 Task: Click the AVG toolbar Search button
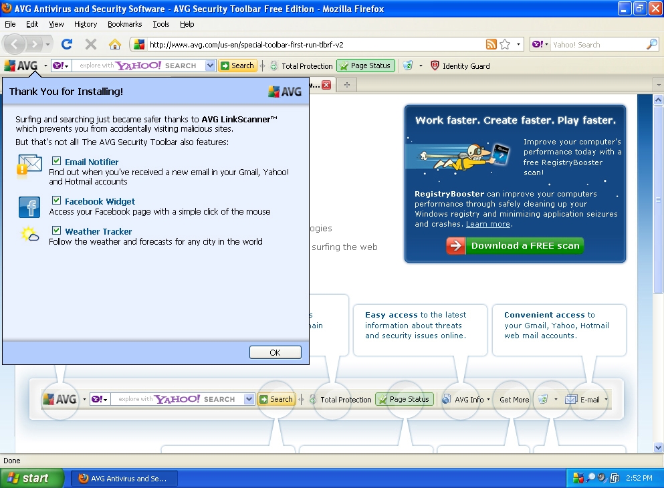(237, 66)
